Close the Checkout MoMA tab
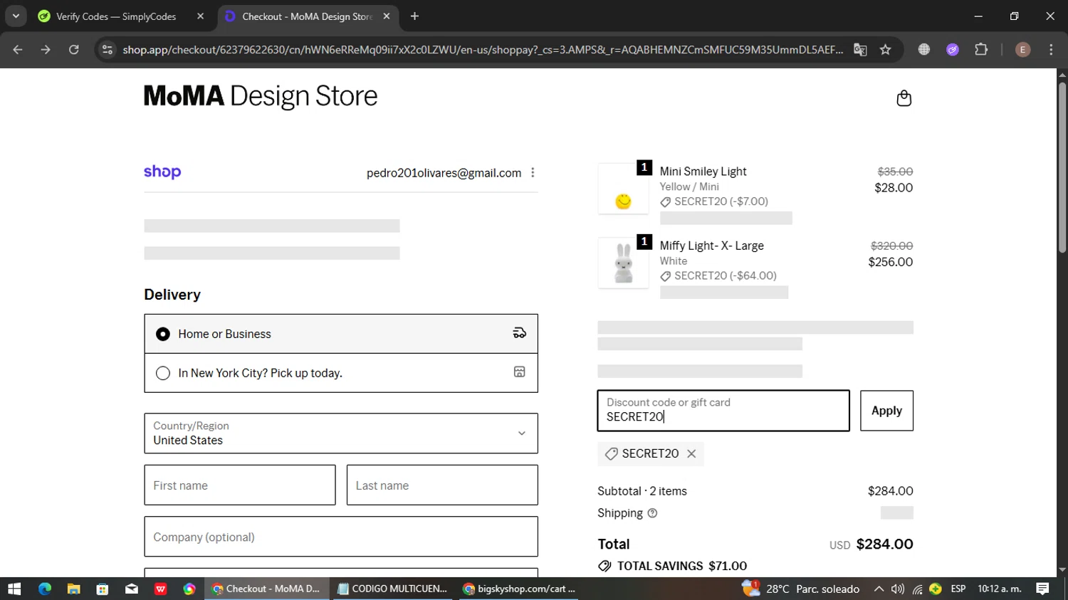The image size is (1068, 600). [387, 16]
